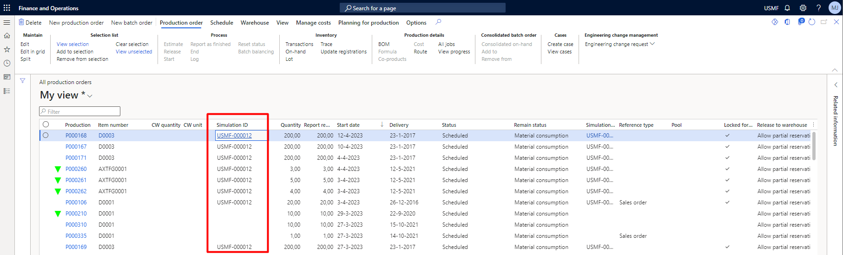Show the filter pane funnel icon

pyautogui.click(x=22, y=81)
